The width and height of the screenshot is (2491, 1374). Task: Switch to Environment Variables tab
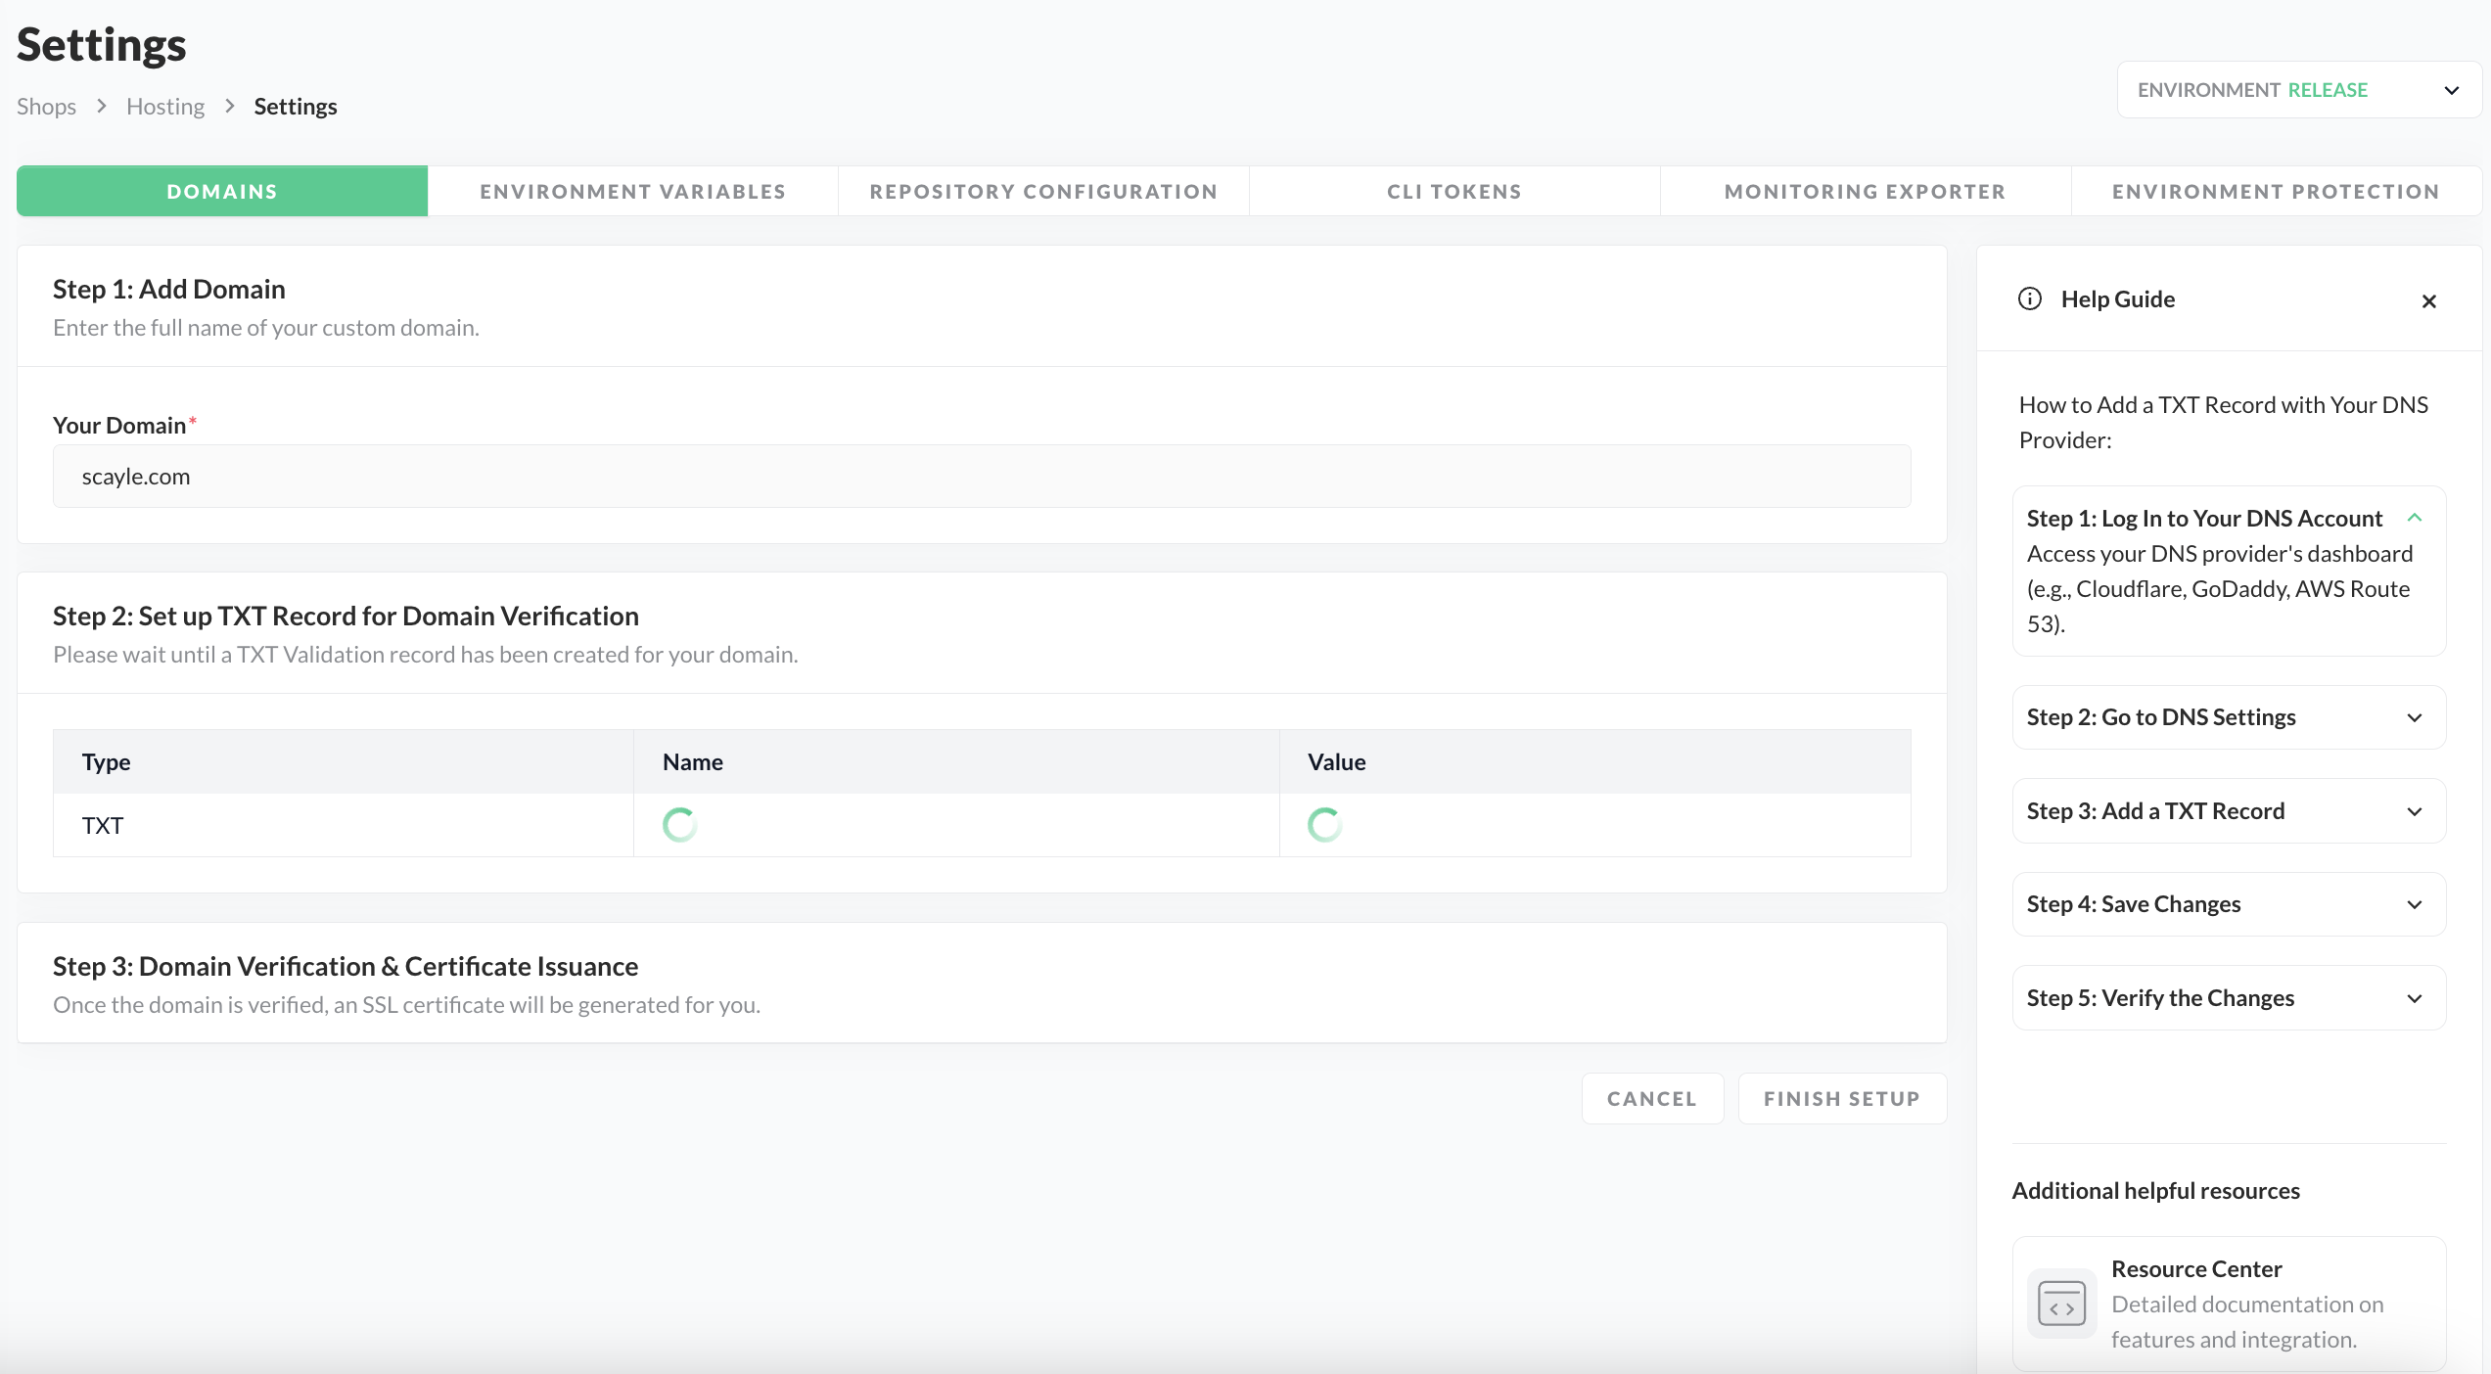[632, 192]
